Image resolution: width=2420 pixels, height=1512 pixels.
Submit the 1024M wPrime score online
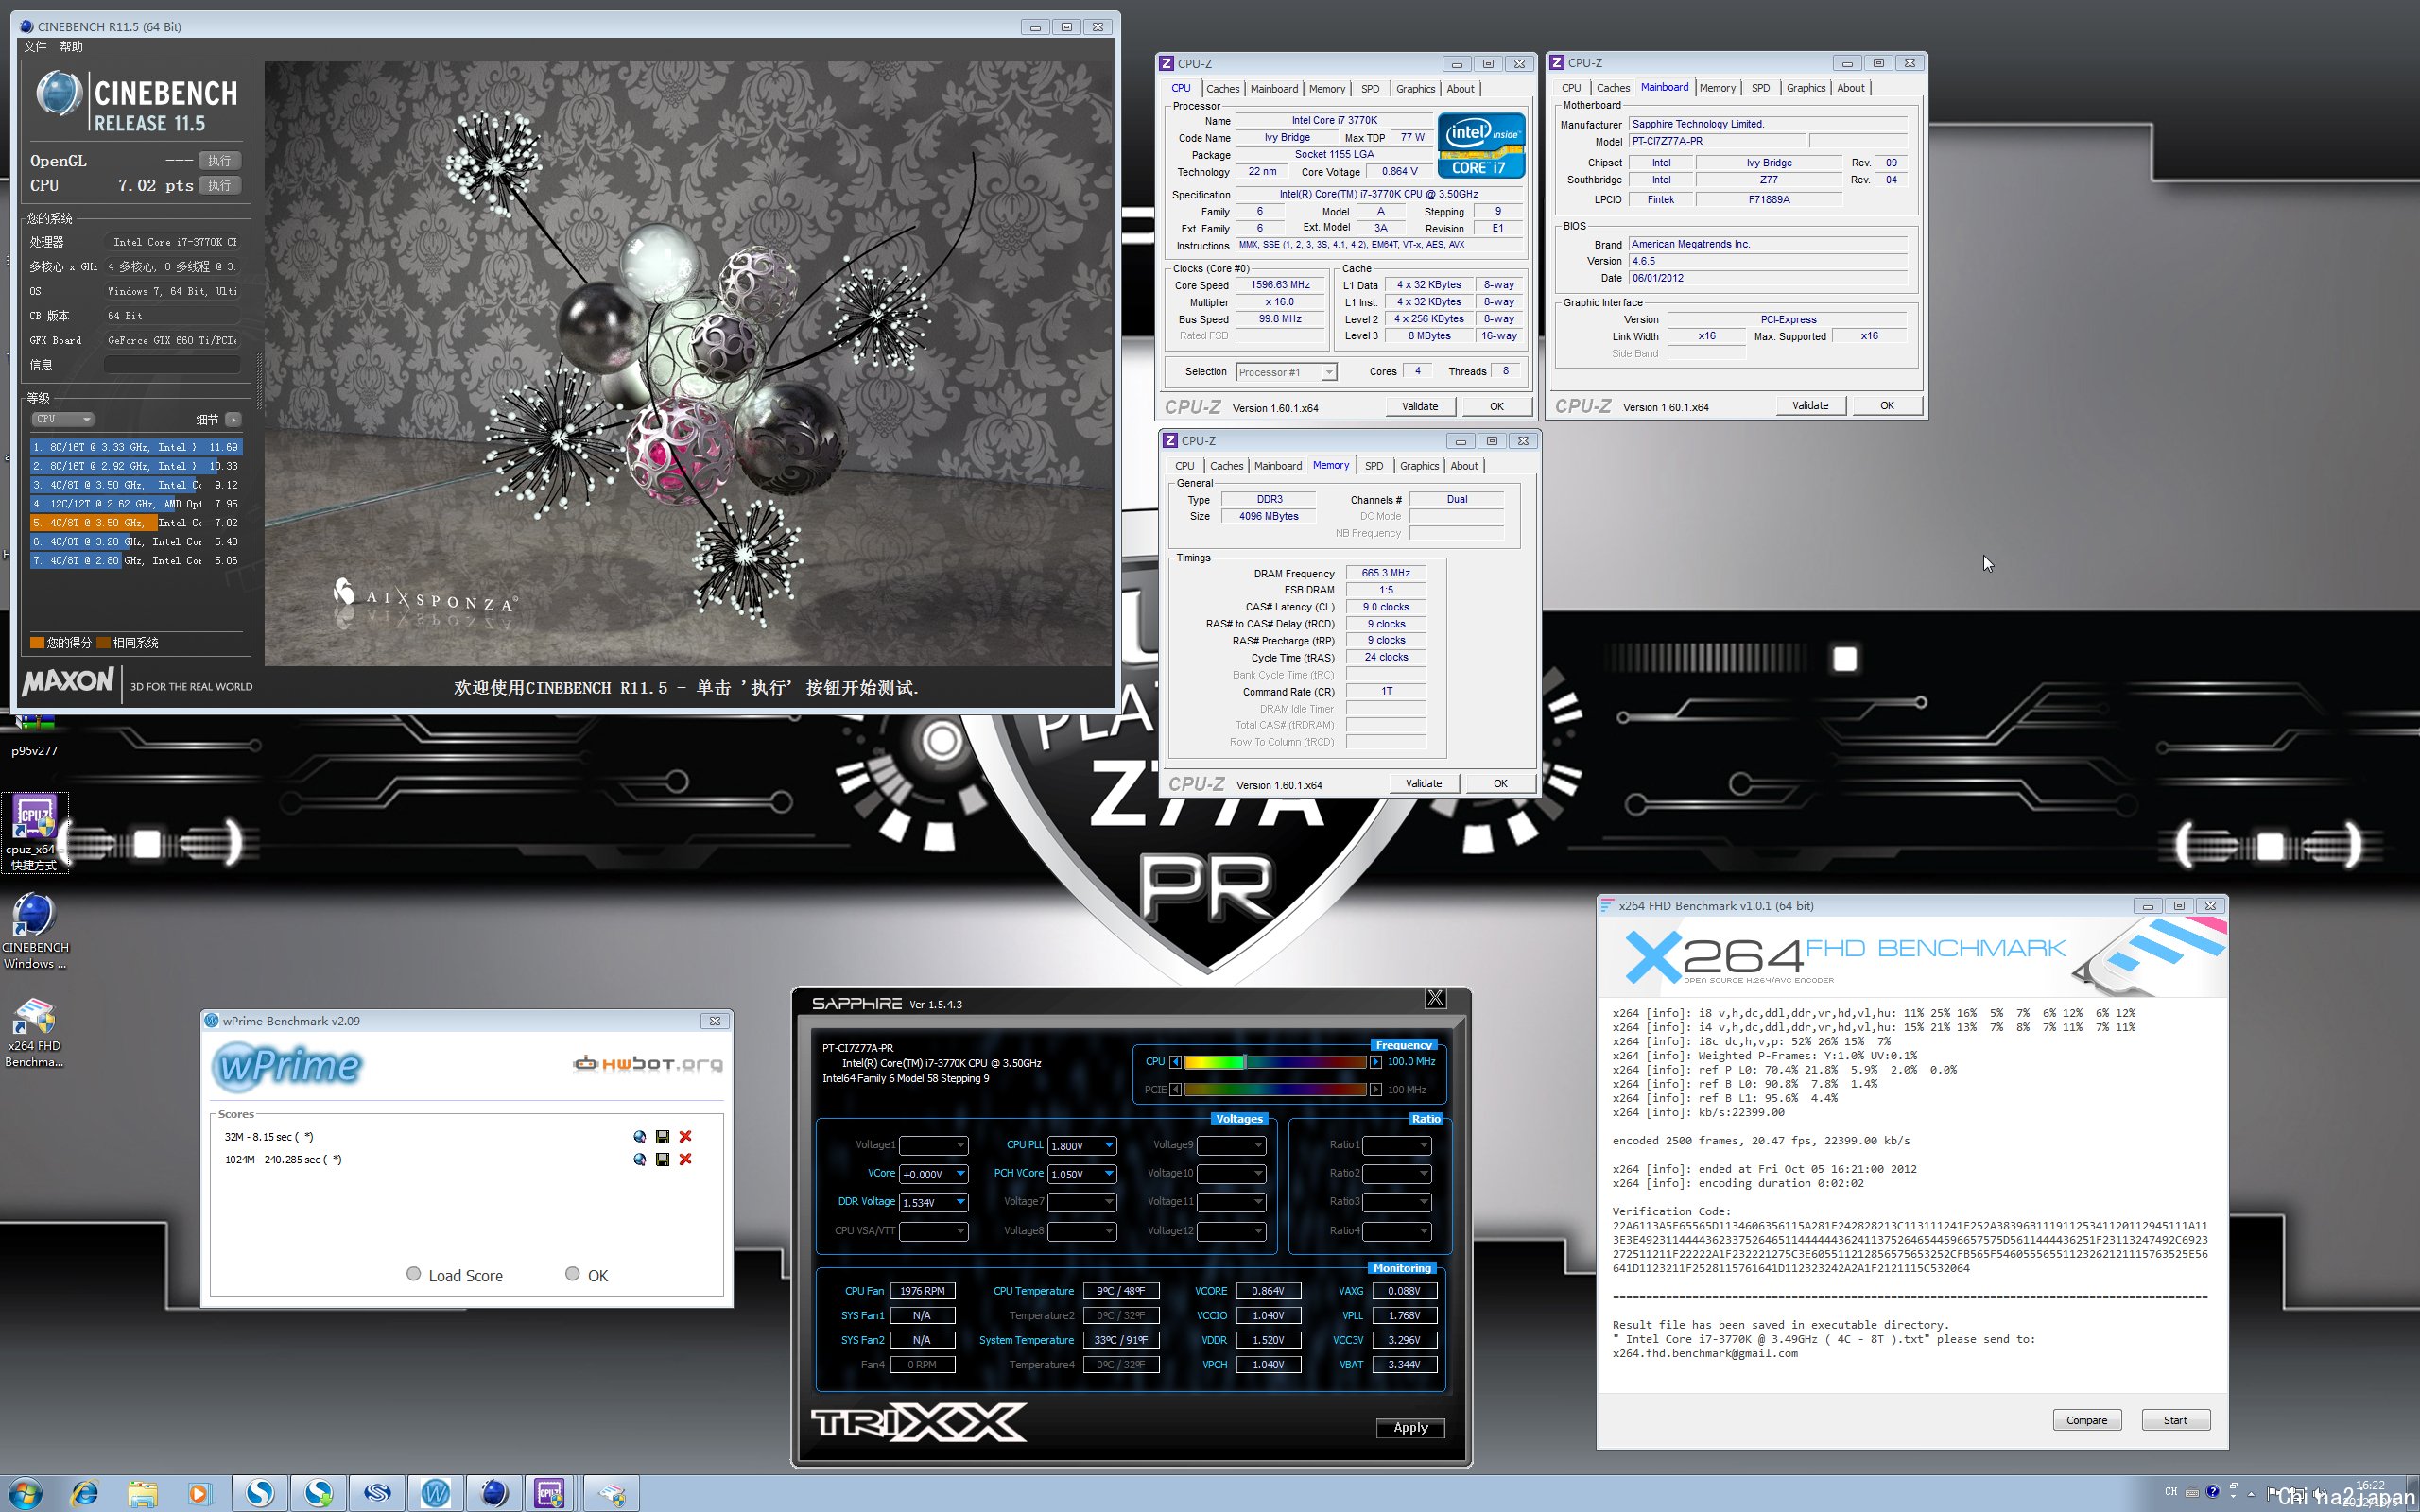pos(639,1159)
